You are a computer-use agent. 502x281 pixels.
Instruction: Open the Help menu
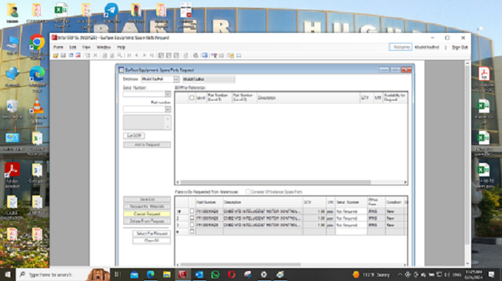[x=121, y=47]
